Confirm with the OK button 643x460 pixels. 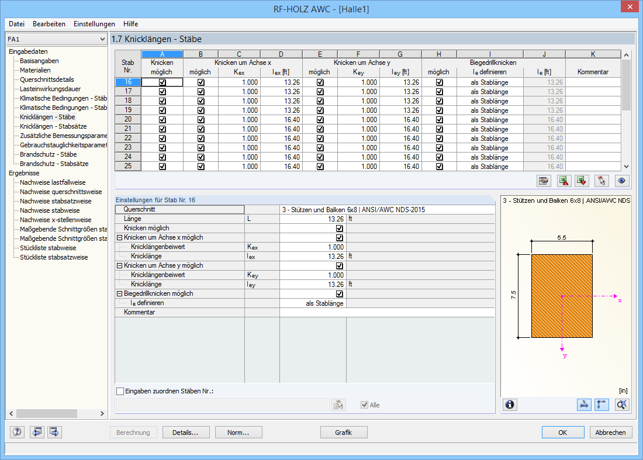pyautogui.click(x=562, y=432)
